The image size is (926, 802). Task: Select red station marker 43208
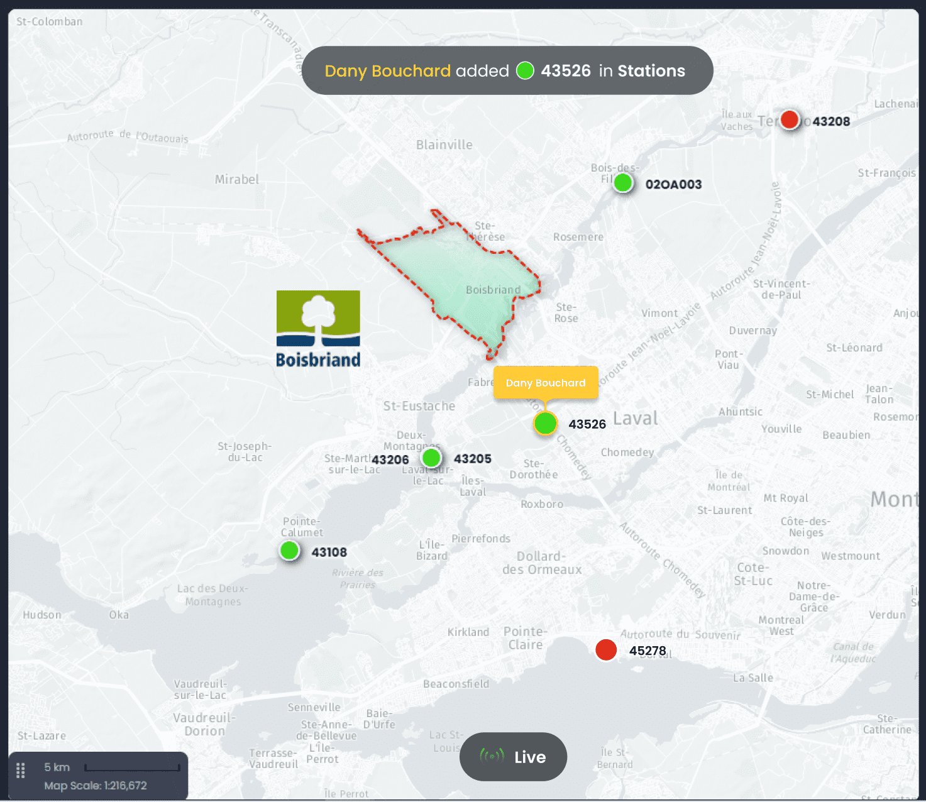pyautogui.click(x=790, y=119)
